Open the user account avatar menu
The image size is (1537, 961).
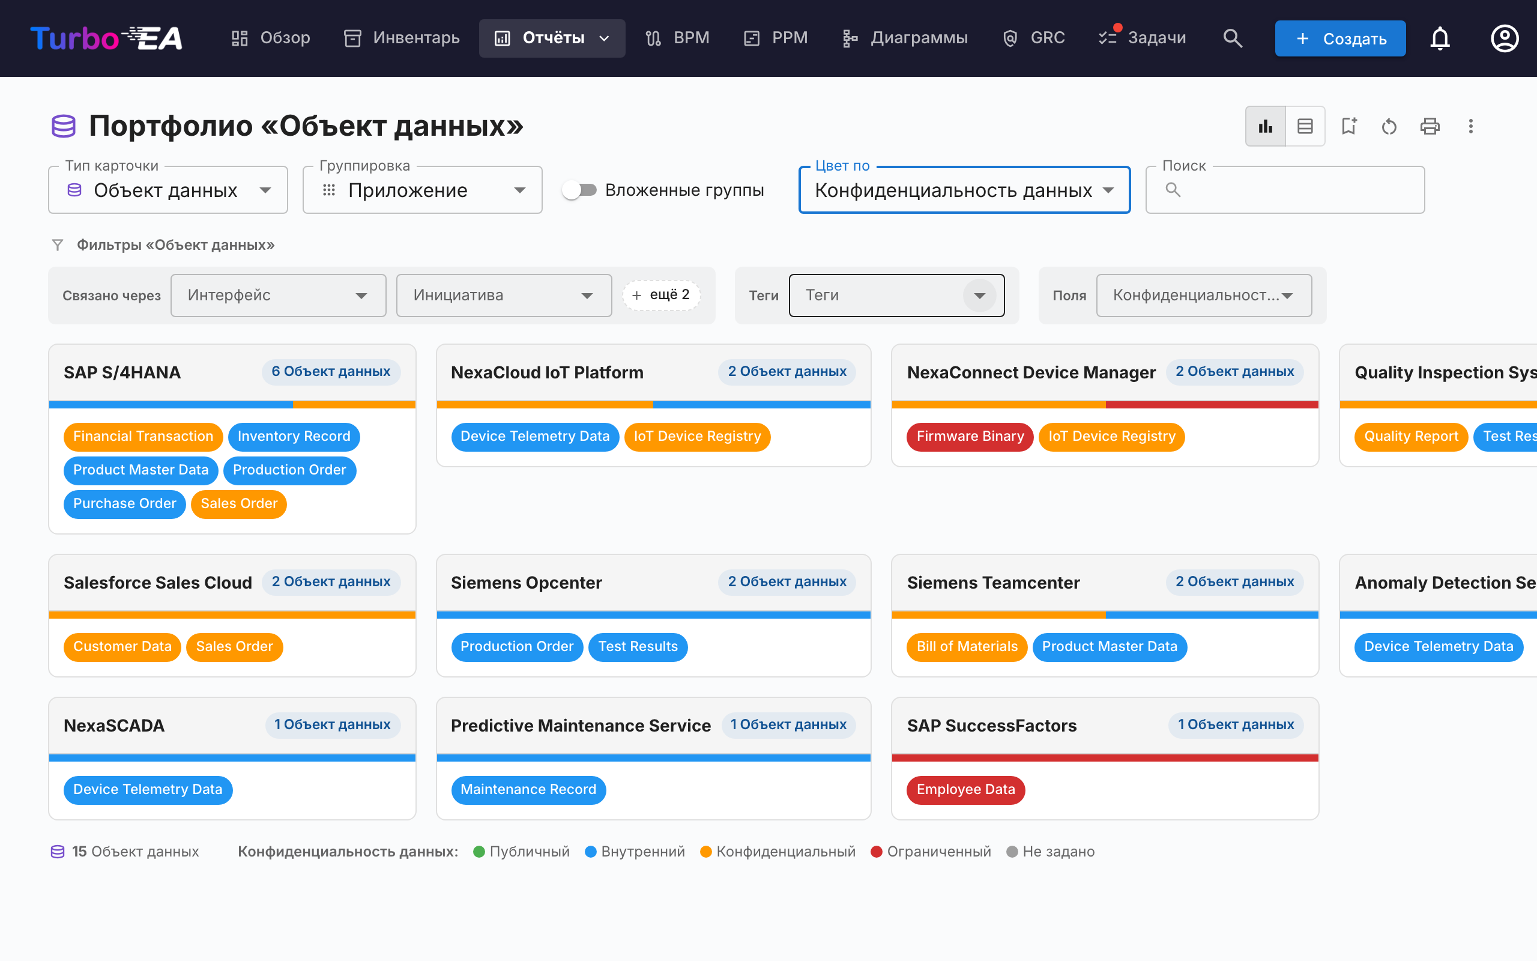(1504, 38)
